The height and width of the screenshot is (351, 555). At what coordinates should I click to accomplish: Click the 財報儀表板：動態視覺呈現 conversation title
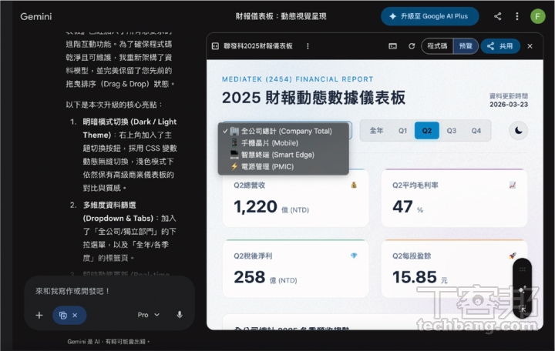pyautogui.click(x=281, y=16)
